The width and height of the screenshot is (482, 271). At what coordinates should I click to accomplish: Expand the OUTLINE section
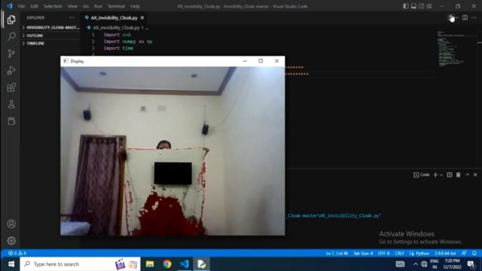(50, 35)
